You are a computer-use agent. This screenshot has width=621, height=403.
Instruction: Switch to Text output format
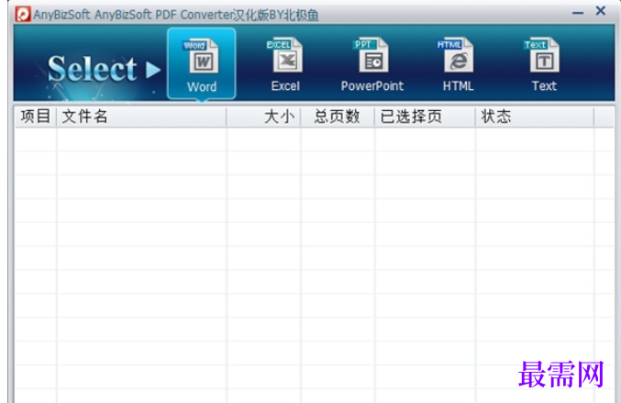[544, 63]
